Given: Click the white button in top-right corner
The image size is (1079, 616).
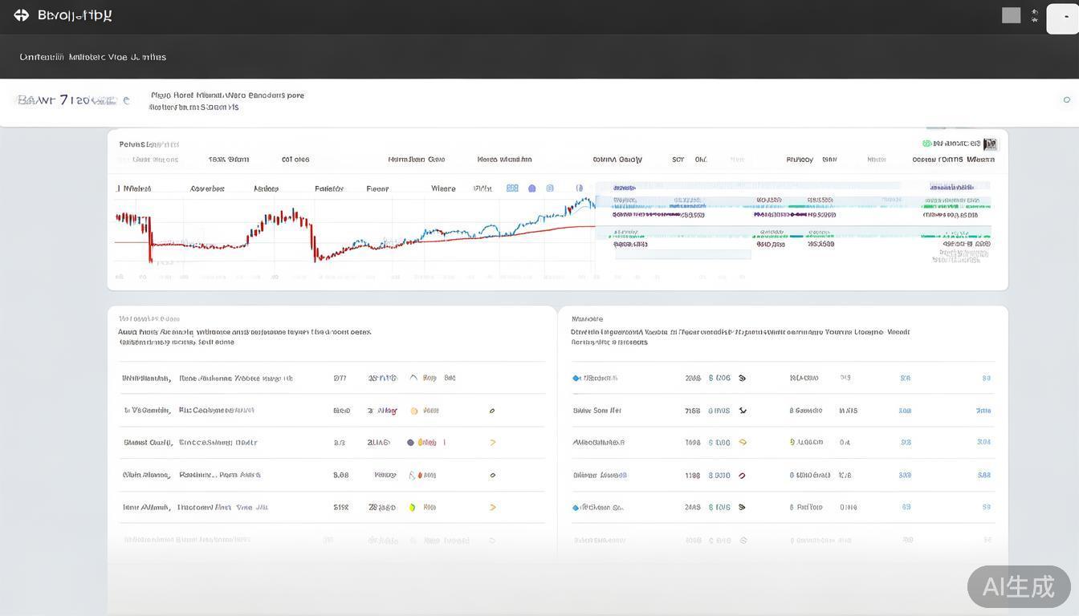Looking at the screenshot, I should [1062, 17].
